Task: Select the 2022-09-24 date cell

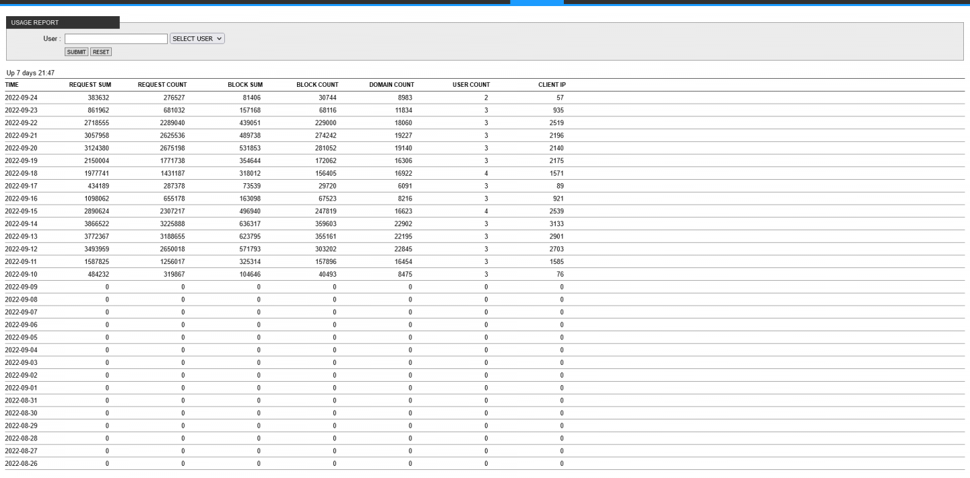Action: click(21, 98)
